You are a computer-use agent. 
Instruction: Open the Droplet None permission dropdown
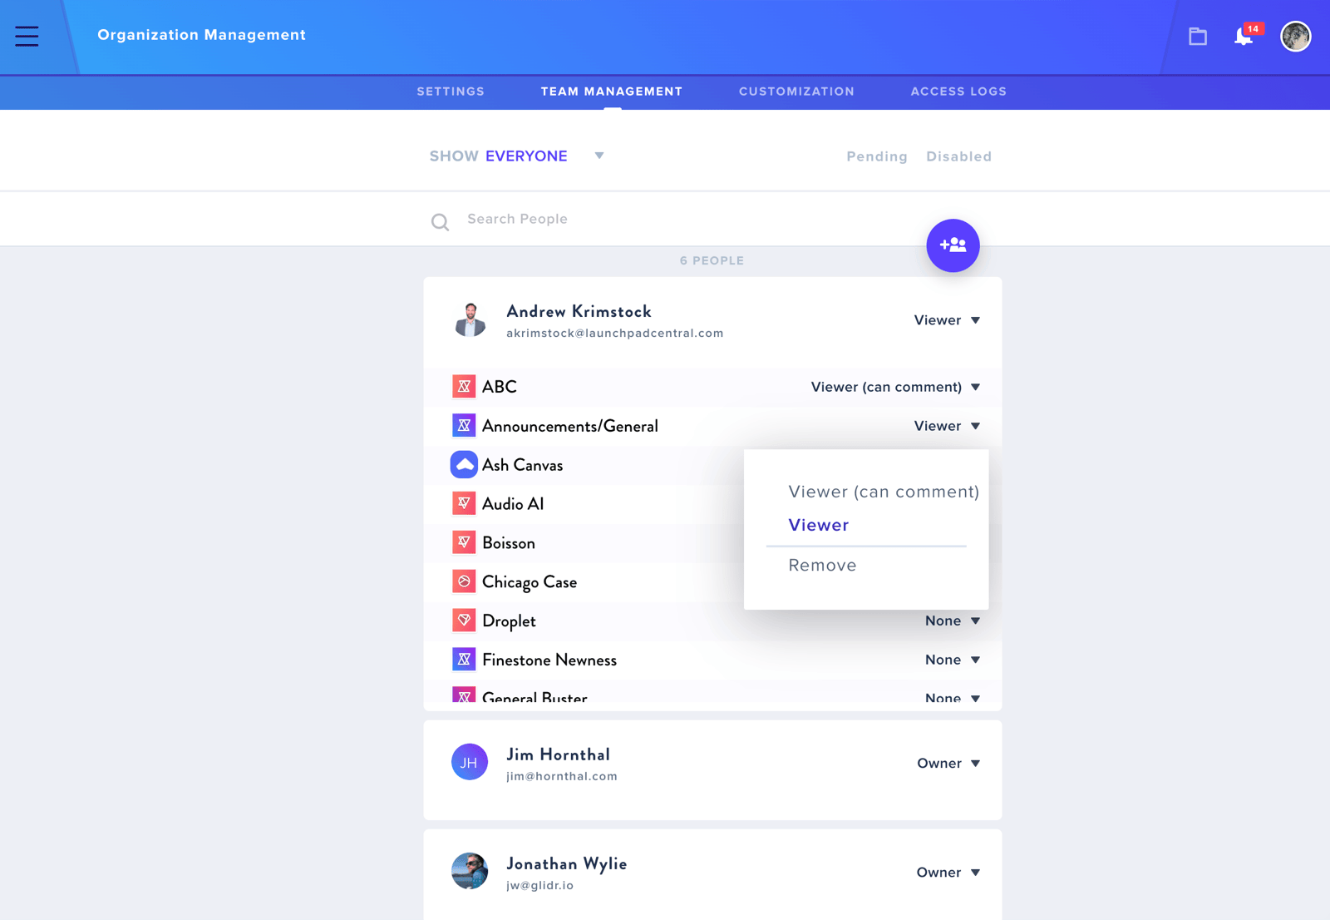point(953,621)
